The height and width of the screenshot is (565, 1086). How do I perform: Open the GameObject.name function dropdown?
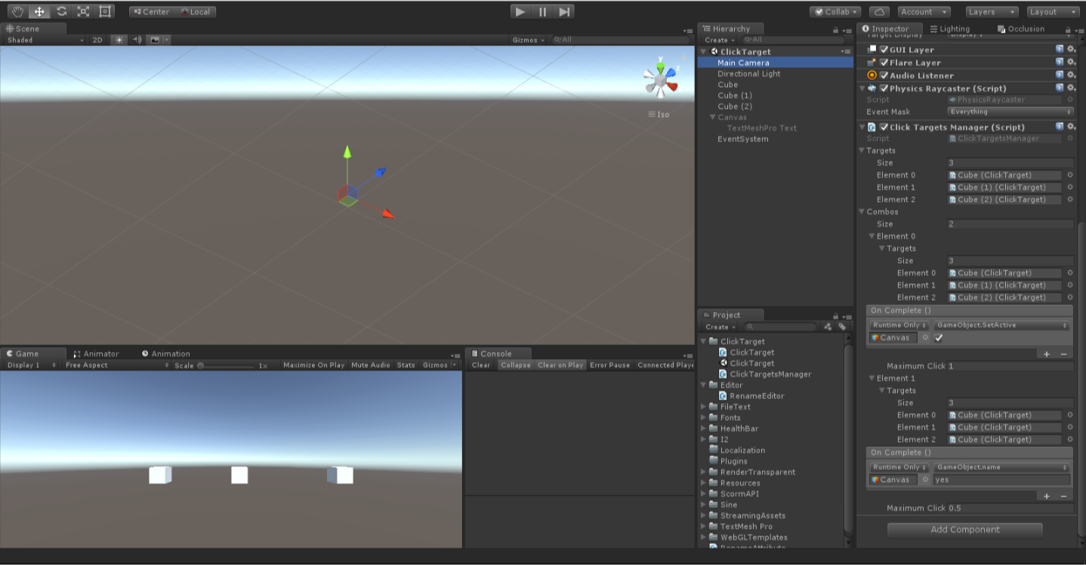point(1001,467)
